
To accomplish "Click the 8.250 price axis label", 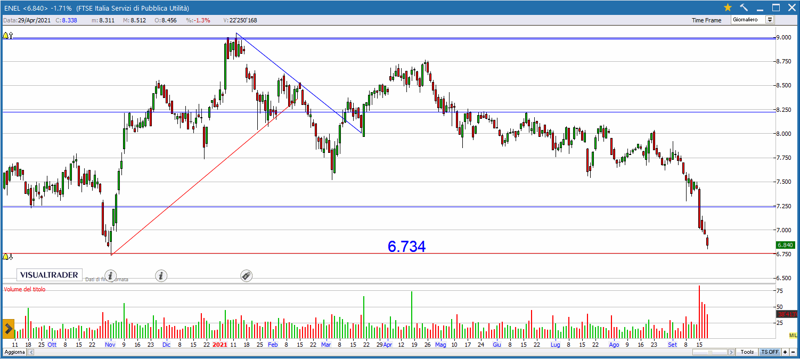I will tap(783, 110).
